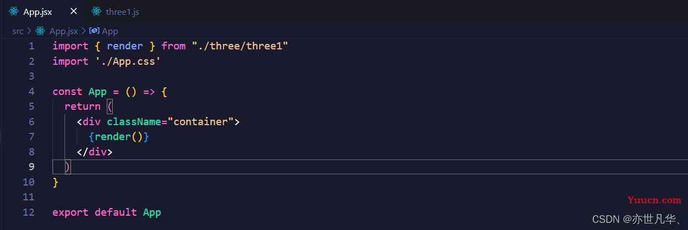This screenshot has width=688, height=230.
Task: Click line number 9 in gutter
Action: click(31, 166)
